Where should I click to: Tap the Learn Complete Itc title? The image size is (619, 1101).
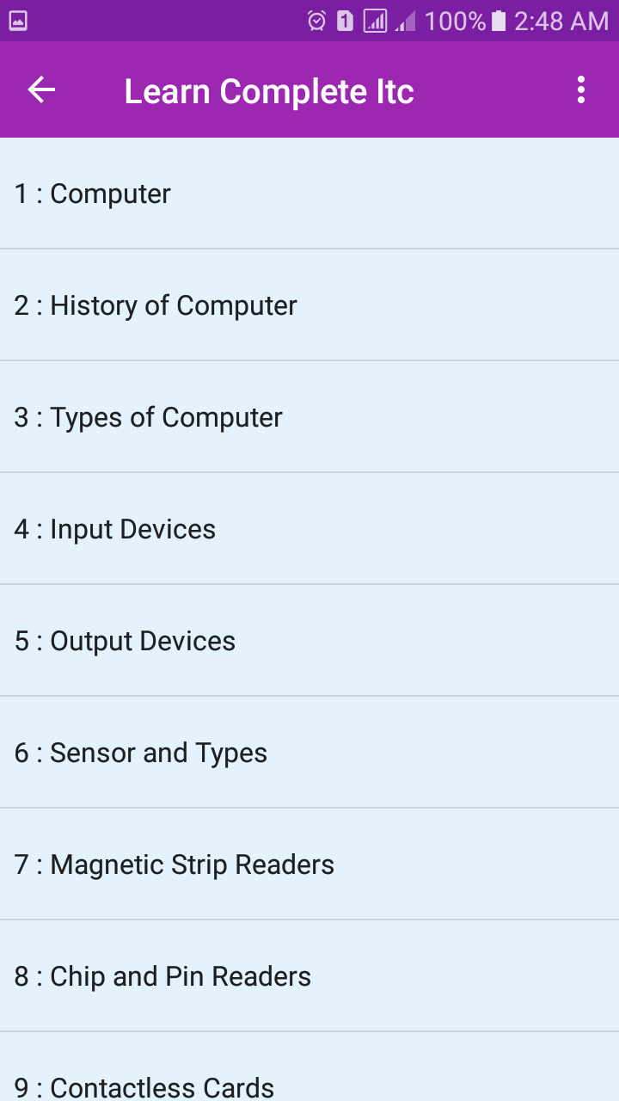click(x=269, y=91)
